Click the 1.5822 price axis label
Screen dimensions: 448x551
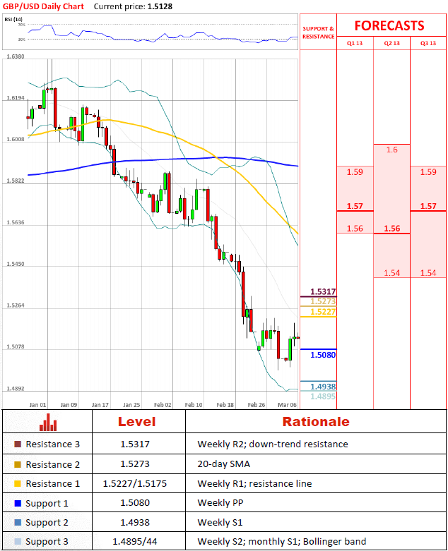tap(16, 181)
